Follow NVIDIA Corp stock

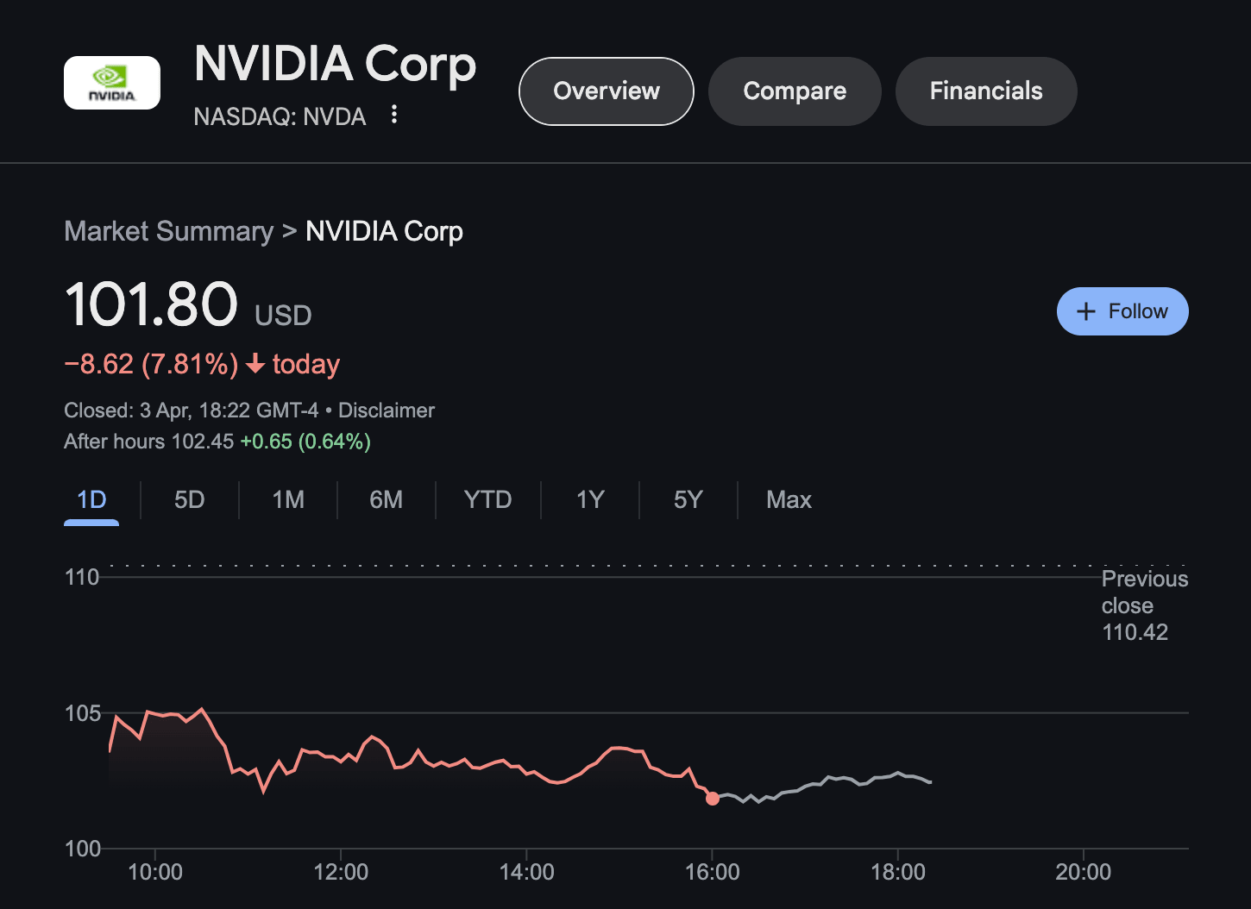click(1122, 311)
